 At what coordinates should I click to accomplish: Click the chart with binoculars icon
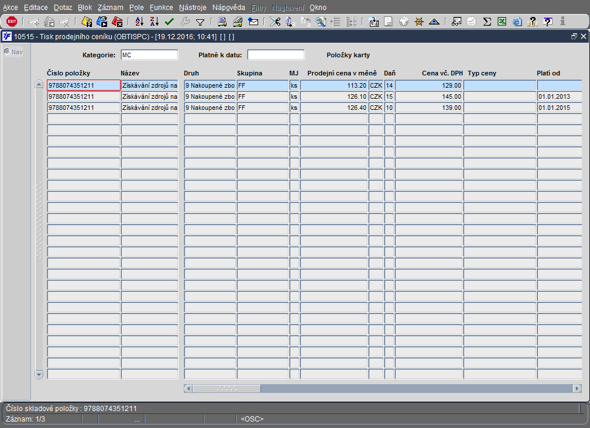[x=457, y=22]
